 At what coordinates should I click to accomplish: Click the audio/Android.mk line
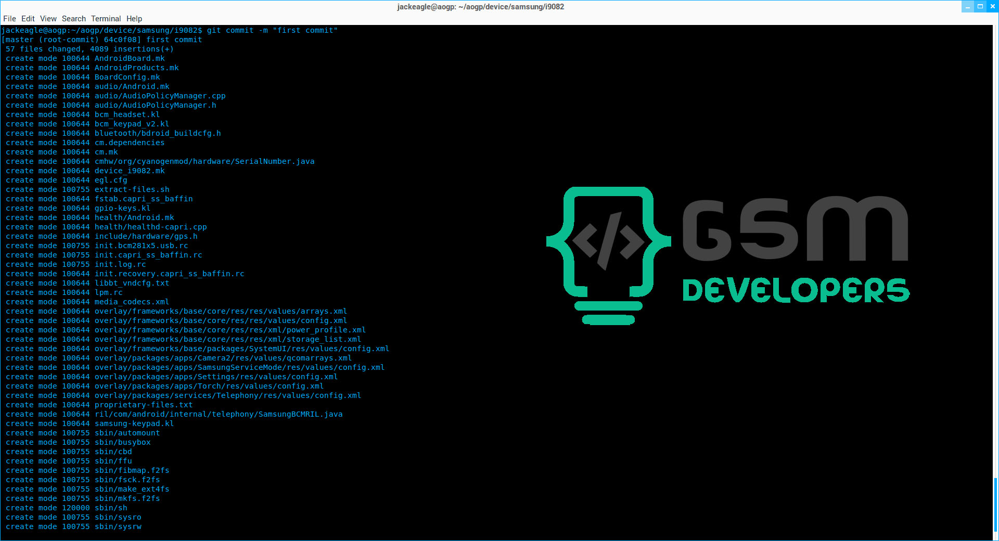(87, 86)
